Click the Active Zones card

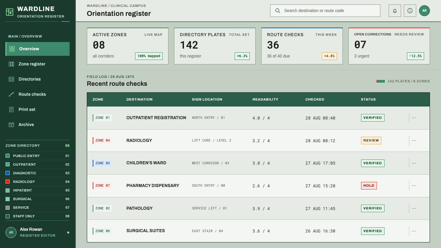click(127, 46)
